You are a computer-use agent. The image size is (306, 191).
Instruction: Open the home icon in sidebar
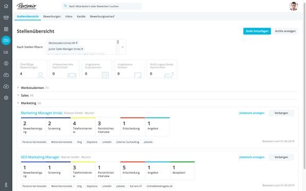(x=6, y=6)
